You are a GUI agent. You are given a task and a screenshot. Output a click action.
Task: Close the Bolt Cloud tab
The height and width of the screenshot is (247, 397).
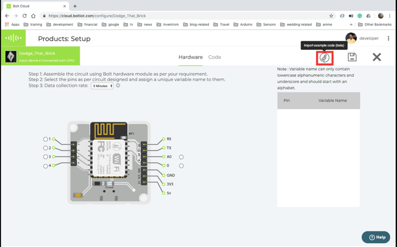[x=65, y=6]
